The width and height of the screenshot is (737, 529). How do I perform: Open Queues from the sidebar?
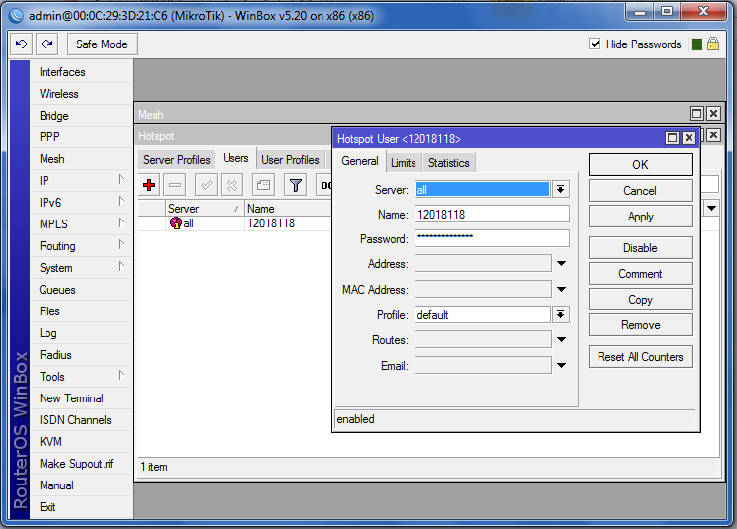coord(81,290)
